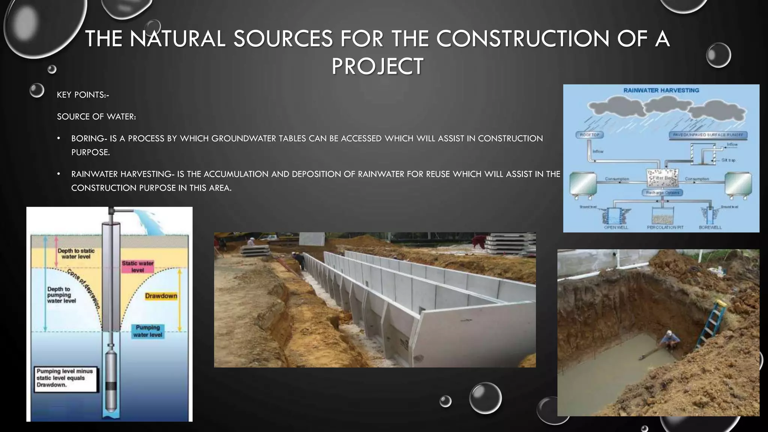Click the "Pumping level minus static level" note box

66,379
